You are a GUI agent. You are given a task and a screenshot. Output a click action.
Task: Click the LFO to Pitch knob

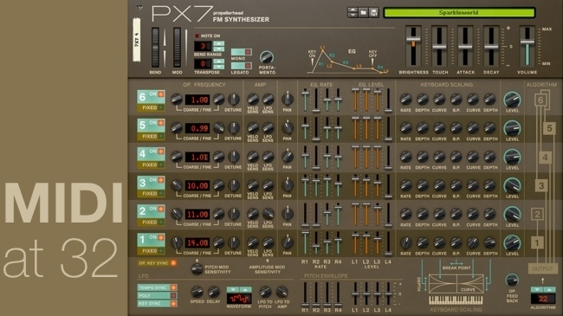pyautogui.click(x=265, y=292)
